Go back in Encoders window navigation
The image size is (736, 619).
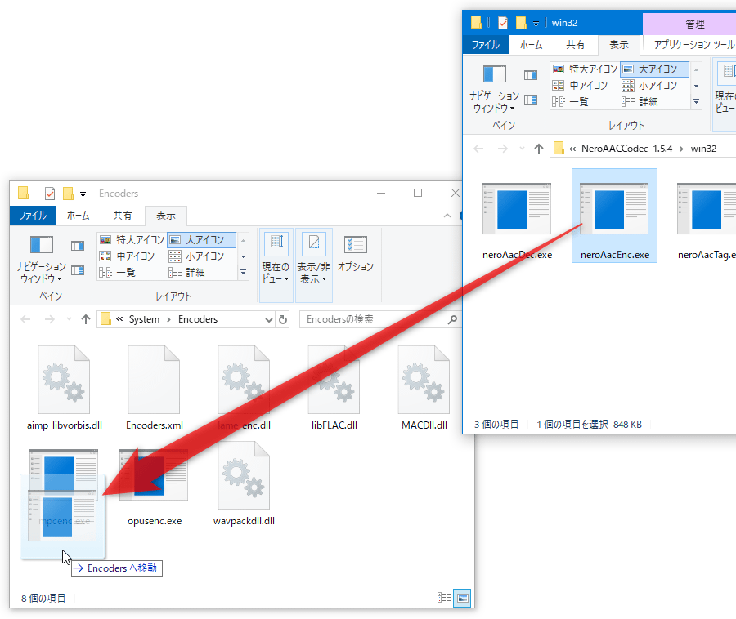pos(25,319)
